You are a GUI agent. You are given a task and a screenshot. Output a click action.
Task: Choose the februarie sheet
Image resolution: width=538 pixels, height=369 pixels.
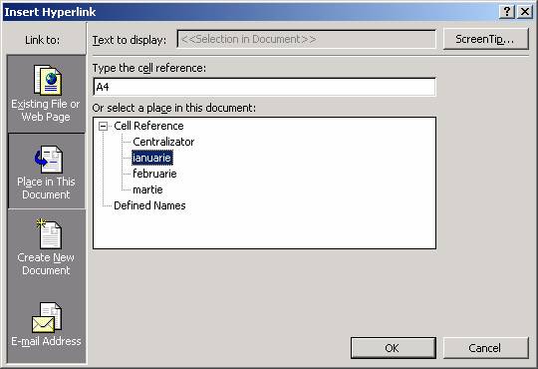coord(154,174)
